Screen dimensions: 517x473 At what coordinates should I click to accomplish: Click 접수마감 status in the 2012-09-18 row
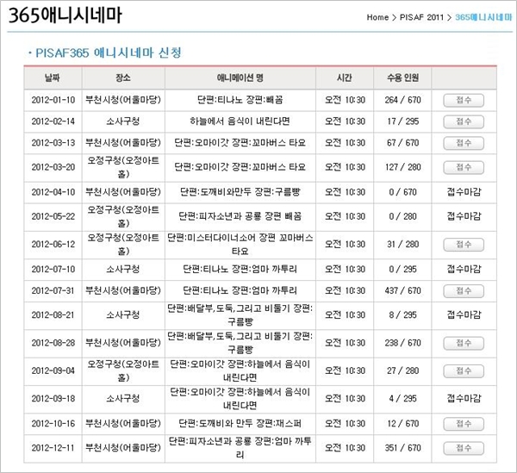coord(464,399)
